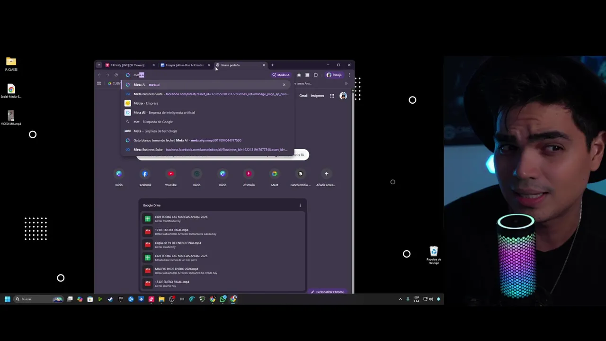The height and width of the screenshot is (341, 606).
Task: Open the Chrome three-dot menu
Action: [x=349, y=75]
